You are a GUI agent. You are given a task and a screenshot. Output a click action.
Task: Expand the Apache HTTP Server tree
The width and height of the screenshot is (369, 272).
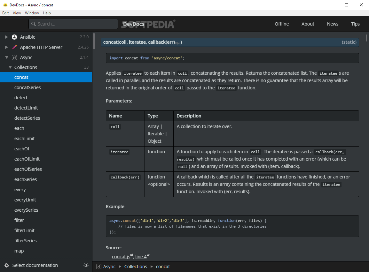pyautogui.click(x=7, y=47)
